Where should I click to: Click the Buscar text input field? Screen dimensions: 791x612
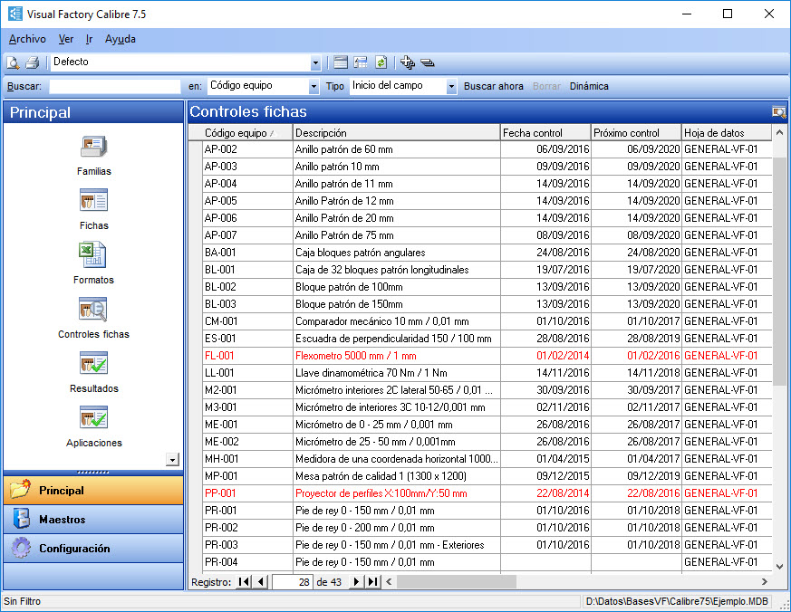tap(114, 86)
